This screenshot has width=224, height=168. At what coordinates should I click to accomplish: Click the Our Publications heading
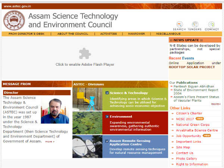[183, 83]
